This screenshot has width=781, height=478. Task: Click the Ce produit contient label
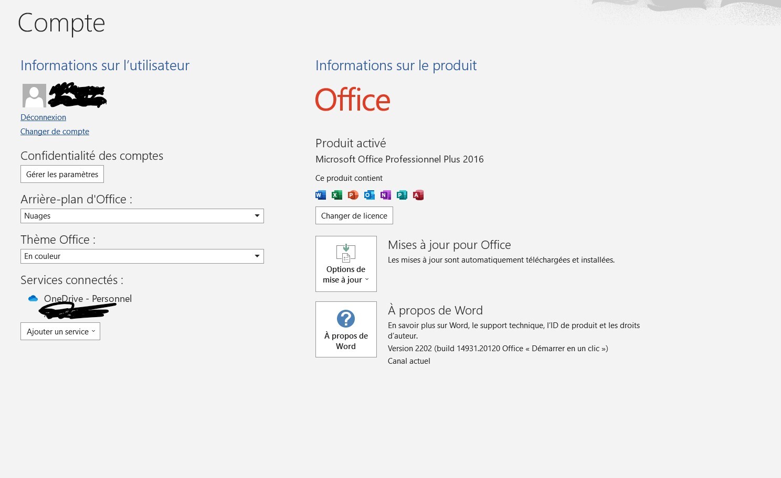point(349,178)
